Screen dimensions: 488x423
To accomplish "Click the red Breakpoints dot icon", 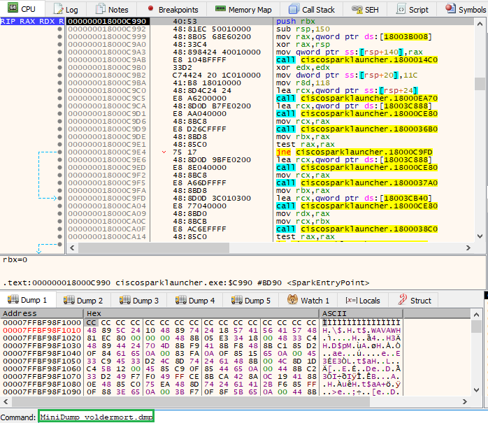I will [150, 8].
